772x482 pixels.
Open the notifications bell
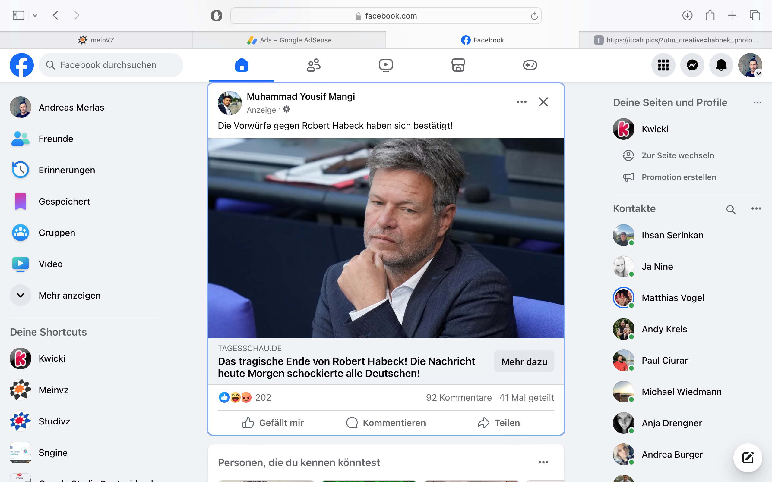[x=721, y=65]
